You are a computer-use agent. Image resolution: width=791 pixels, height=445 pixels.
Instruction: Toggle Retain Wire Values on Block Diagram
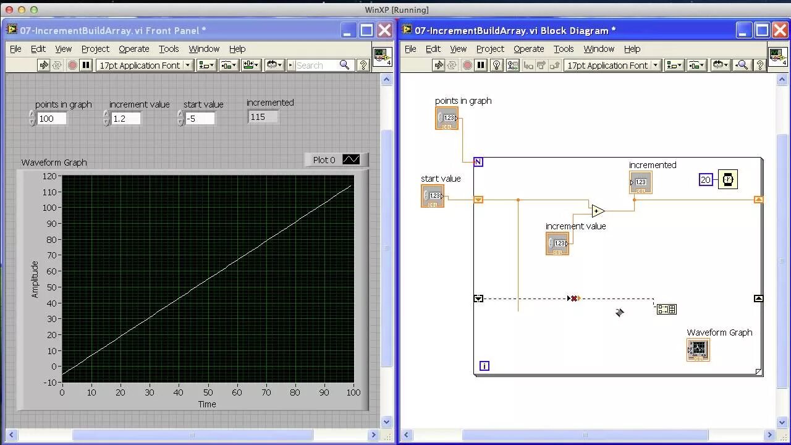point(512,65)
